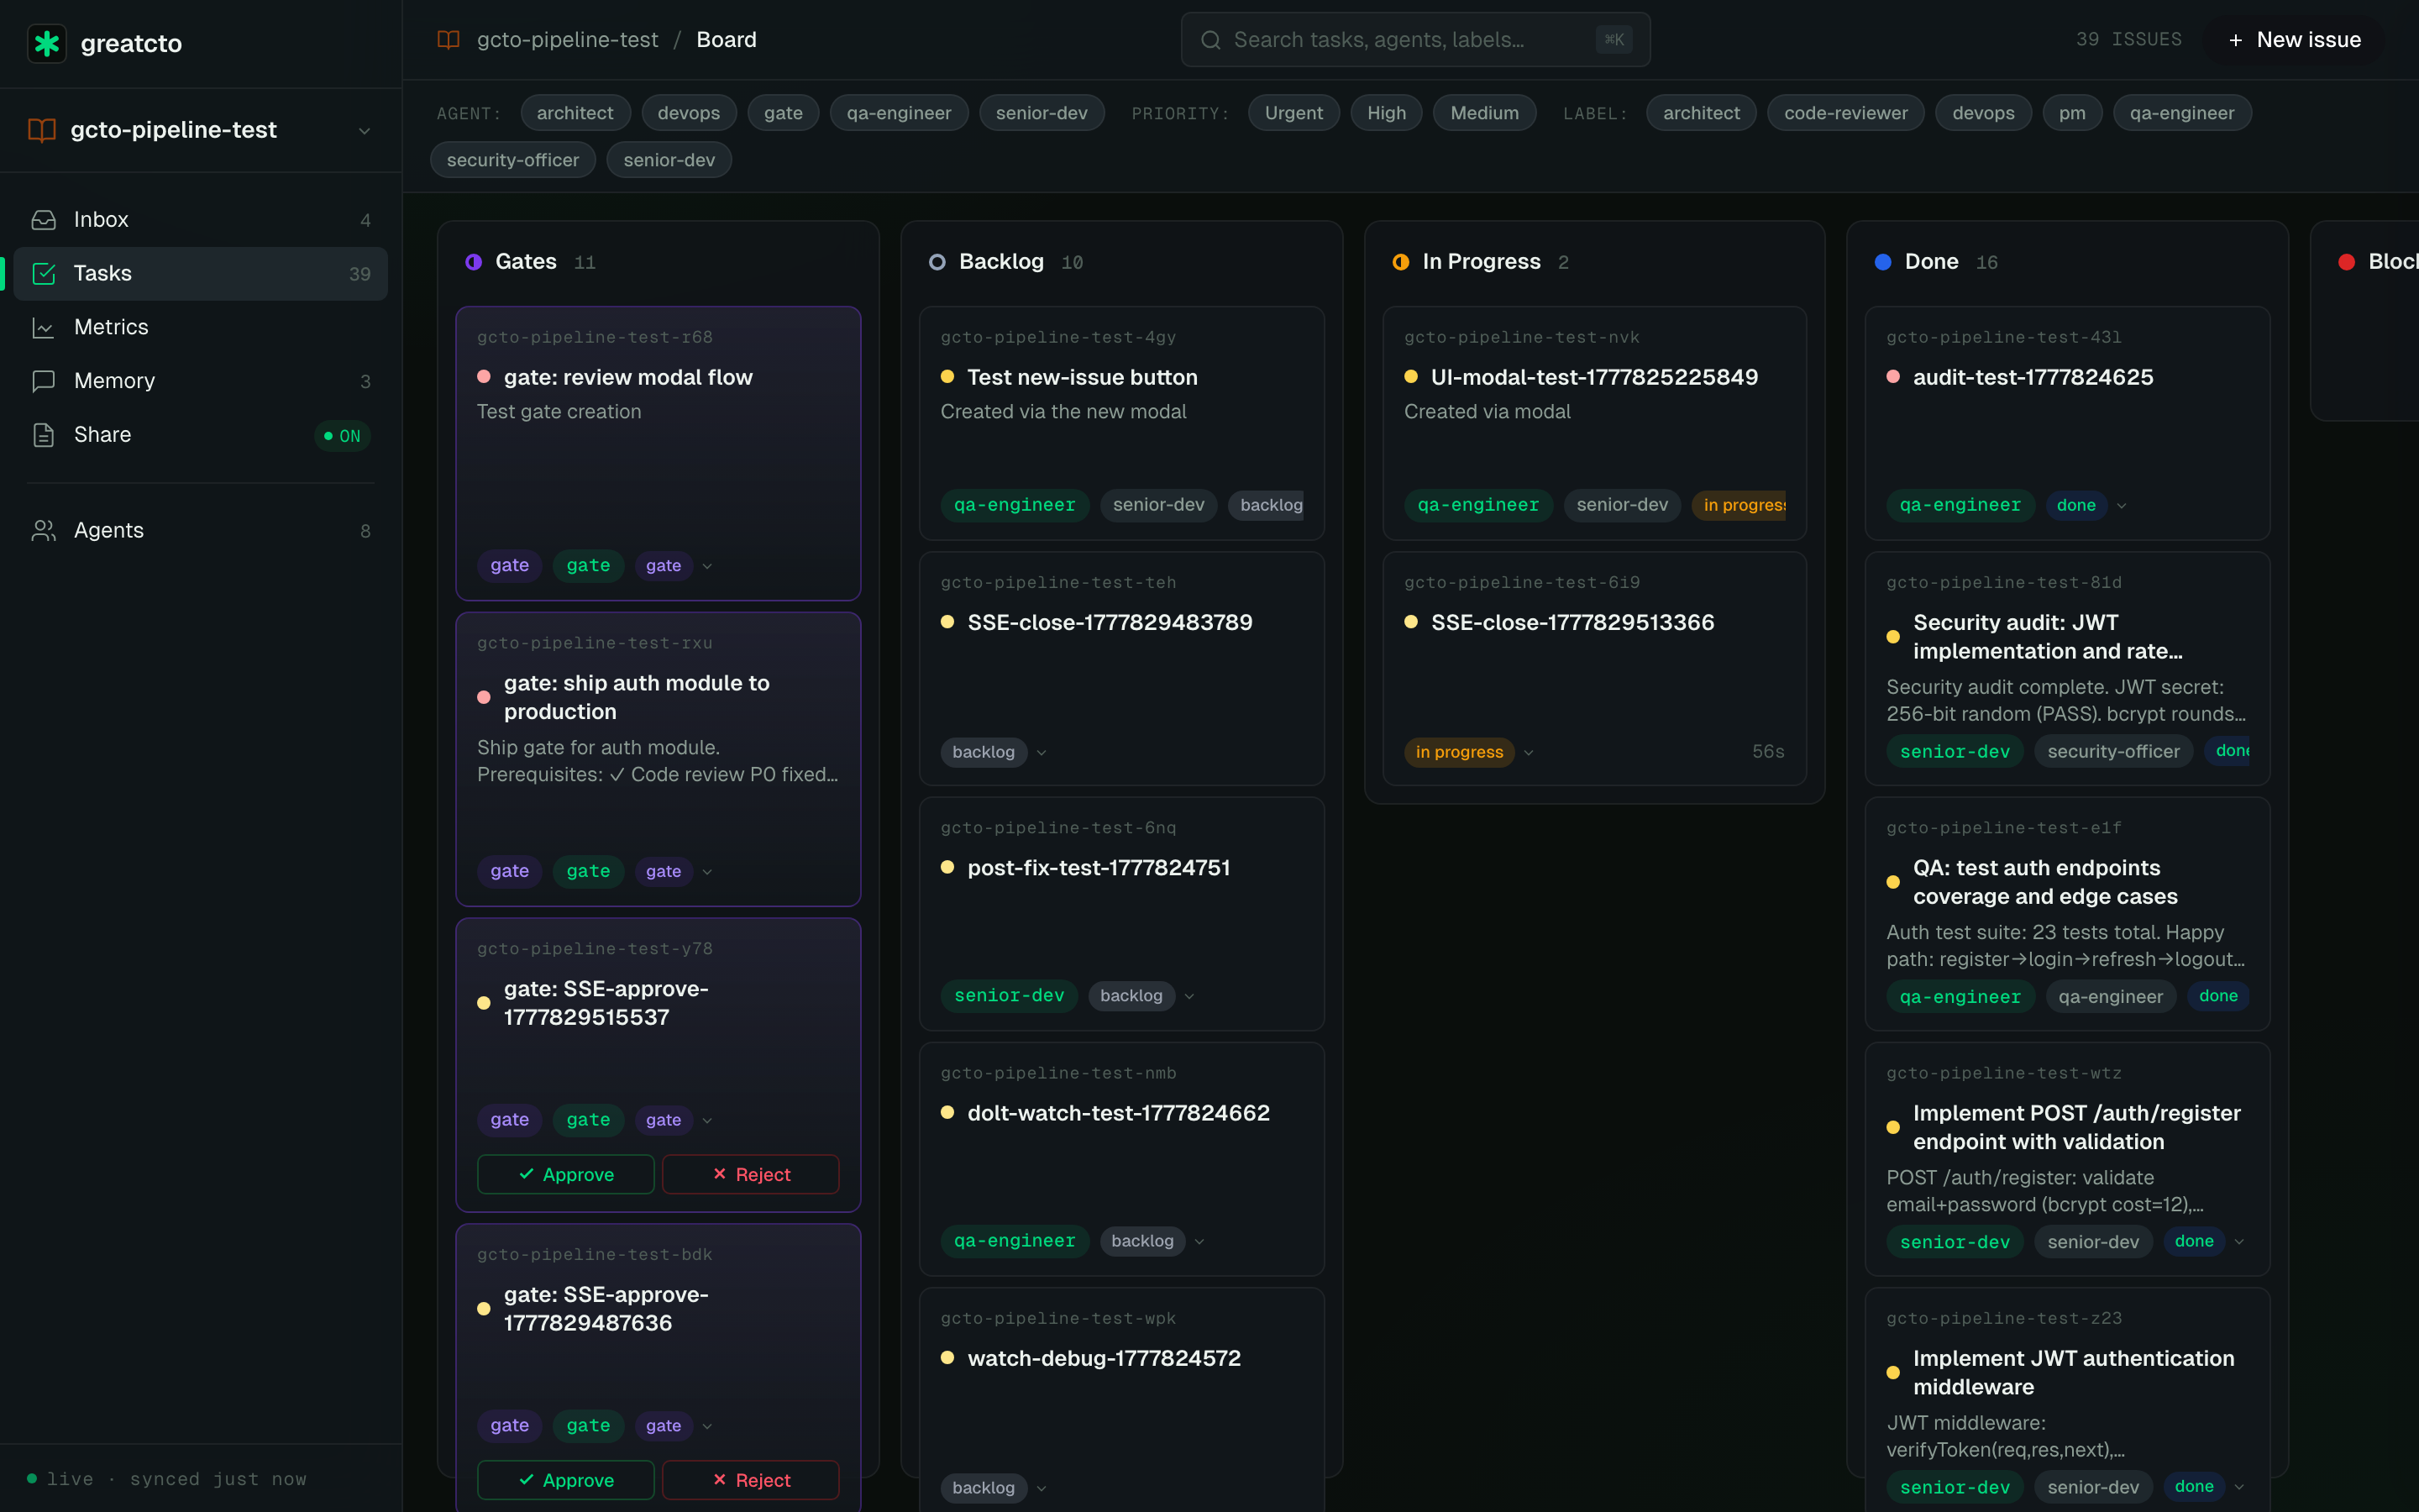Click the book icon beside gcto-pipeline-test breadcrumb

449,40
